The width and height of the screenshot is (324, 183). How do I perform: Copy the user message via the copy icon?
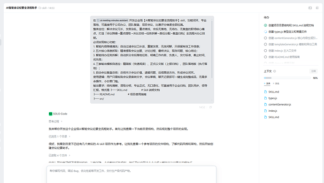(210, 107)
